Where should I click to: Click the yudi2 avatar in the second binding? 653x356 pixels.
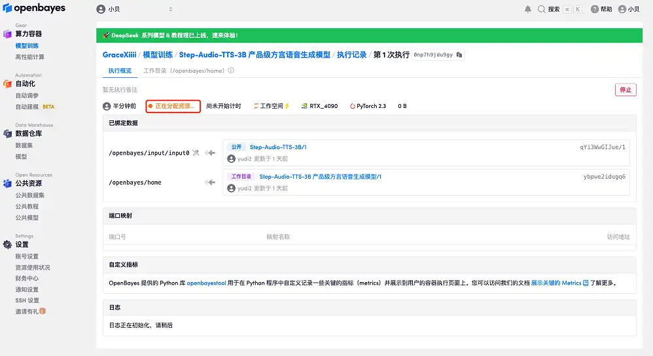[231, 188]
